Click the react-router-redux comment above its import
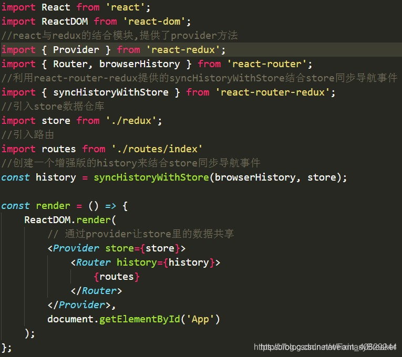402x357 pixels. (200, 78)
